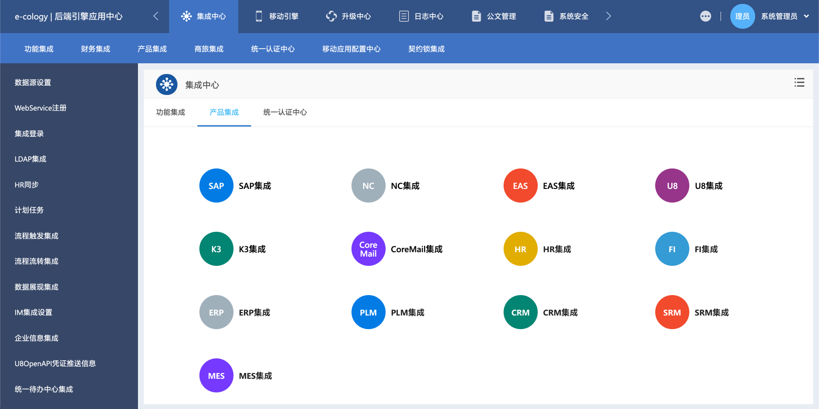Switch to the 产品集成 tab in panel
This screenshot has height=409, width=819.
tap(224, 112)
